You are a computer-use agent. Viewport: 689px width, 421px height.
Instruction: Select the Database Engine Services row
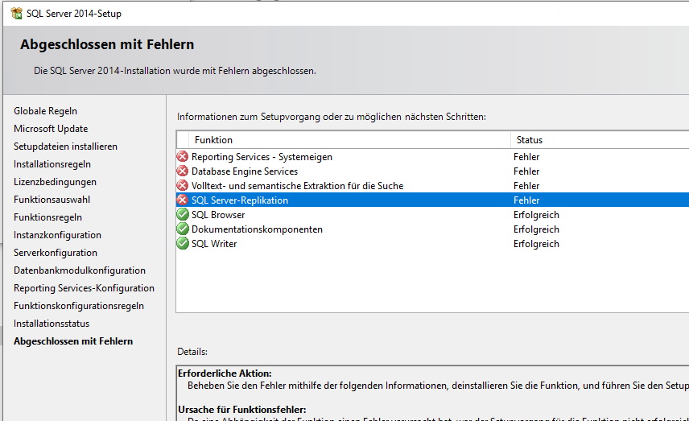point(432,171)
